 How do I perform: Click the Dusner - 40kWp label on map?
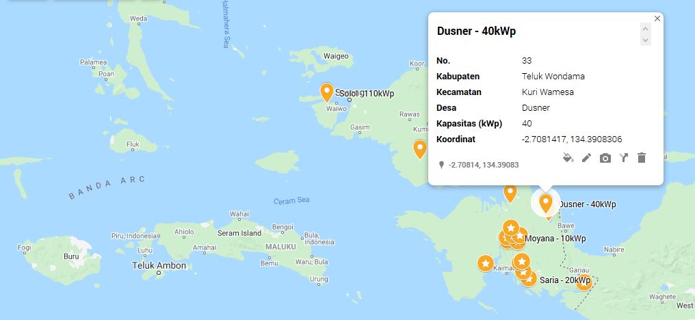point(587,204)
